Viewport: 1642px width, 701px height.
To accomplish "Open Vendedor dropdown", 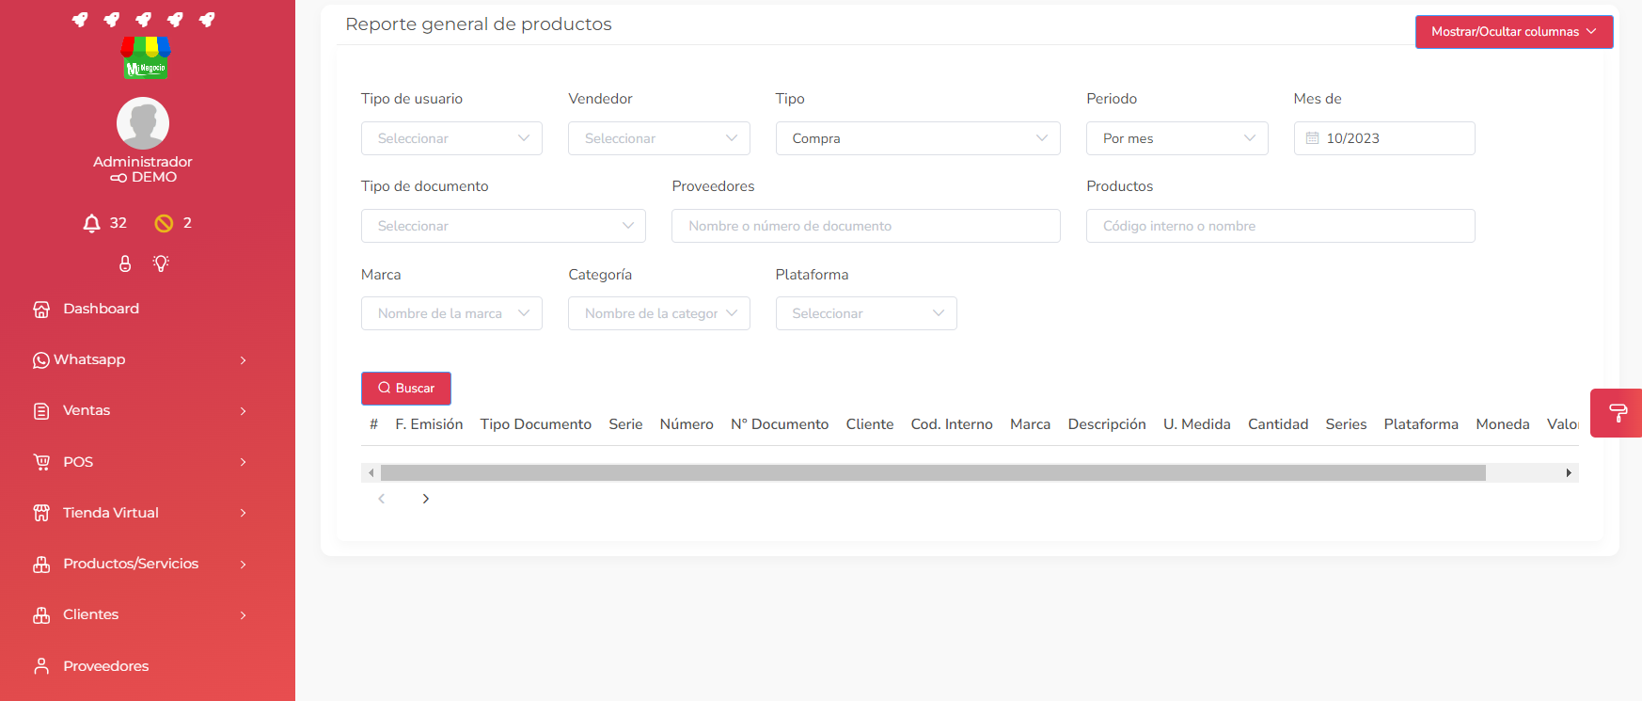I will click(x=659, y=138).
